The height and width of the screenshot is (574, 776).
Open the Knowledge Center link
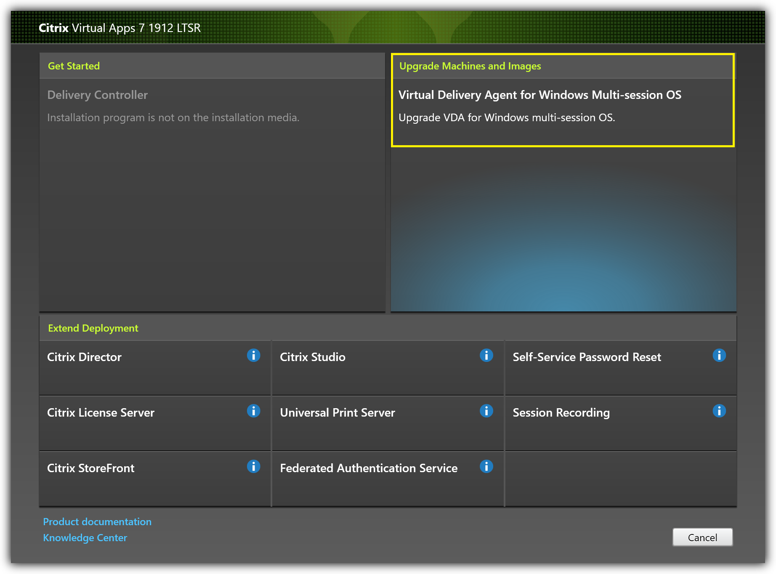(85, 538)
